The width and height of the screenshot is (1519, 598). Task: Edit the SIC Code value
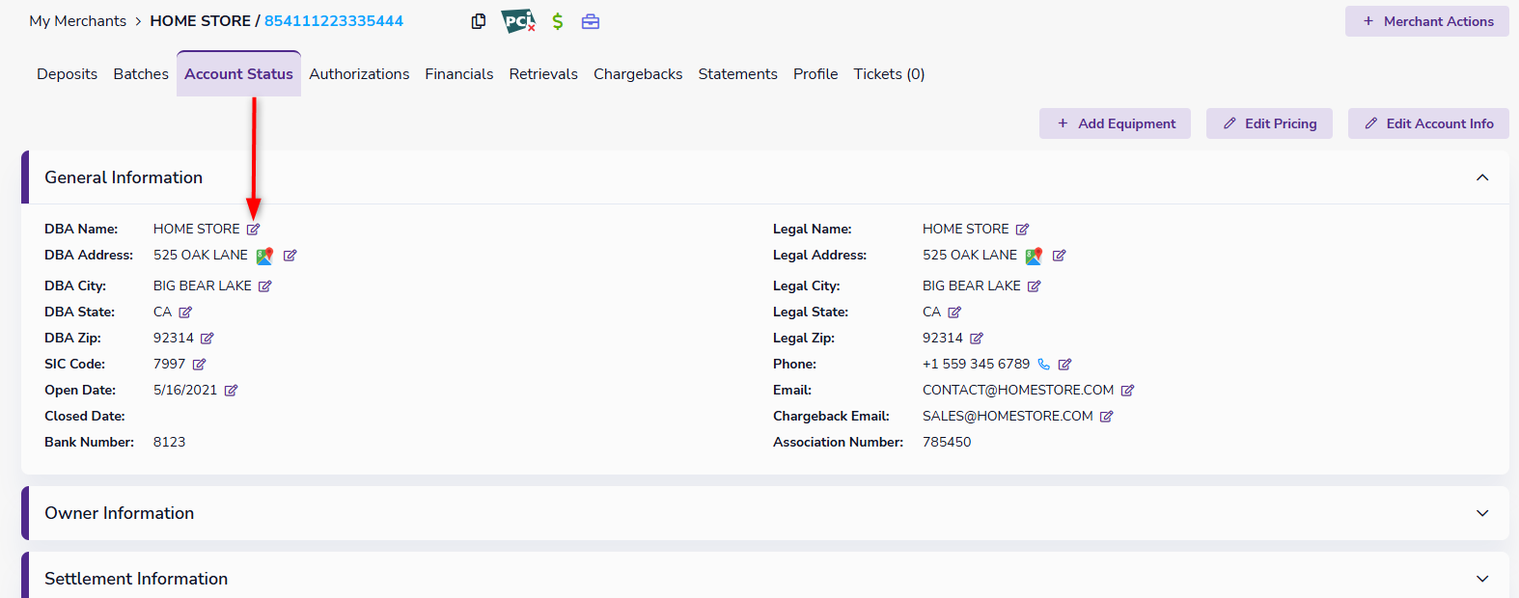pyautogui.click(x=199, y=365)
